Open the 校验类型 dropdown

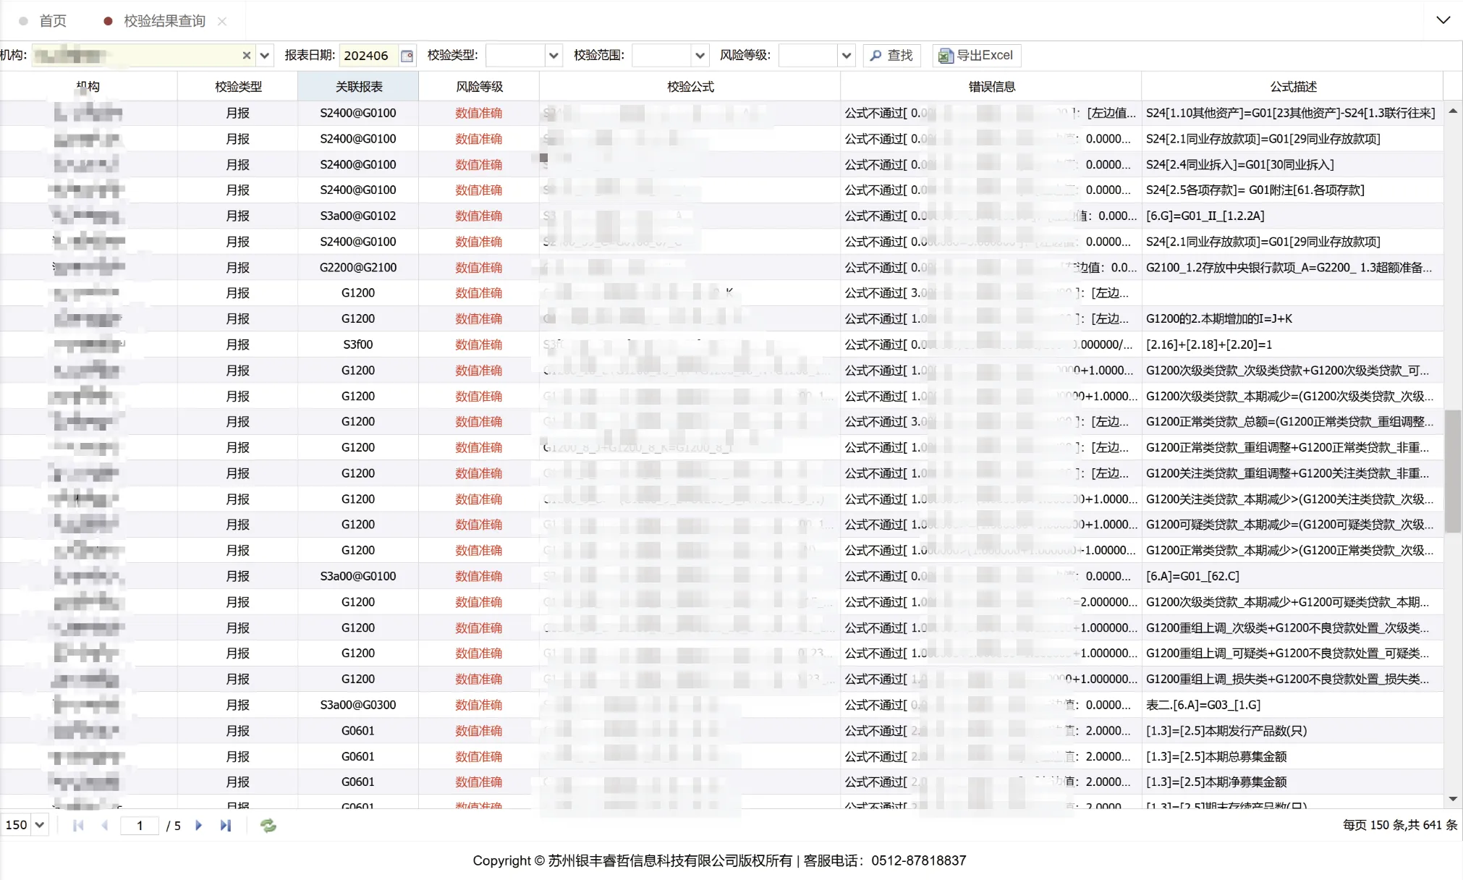[554, 56]
